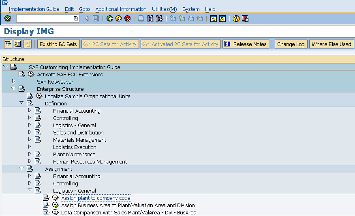Screen dimensions: 355x216
Task: Click the Previous Page icon
Action: [x=182, y=19]
